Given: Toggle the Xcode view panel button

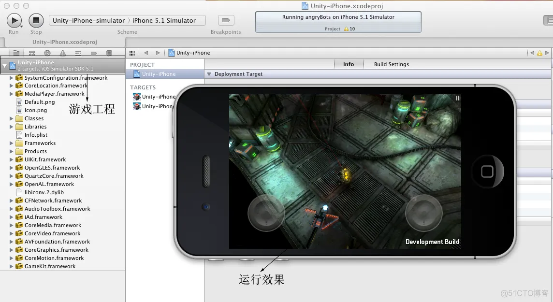Looking at the screenshot, I should tap(549, 20).
